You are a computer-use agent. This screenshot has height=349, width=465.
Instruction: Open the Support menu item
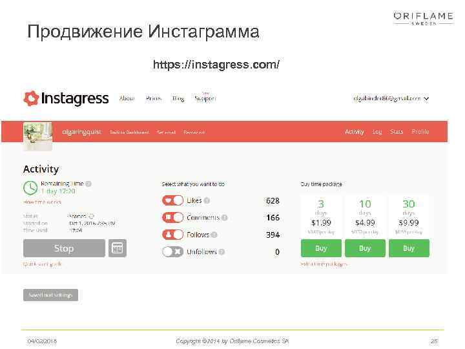(x=205, y=98)
